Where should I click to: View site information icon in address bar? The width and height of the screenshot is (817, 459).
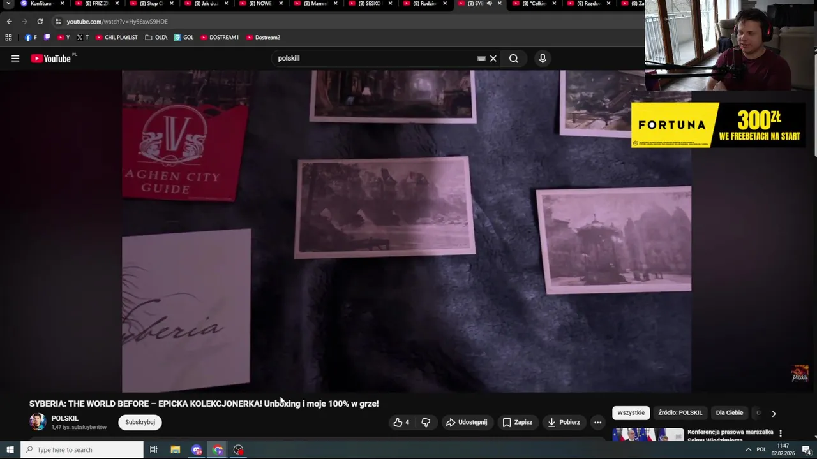[58, 21]
